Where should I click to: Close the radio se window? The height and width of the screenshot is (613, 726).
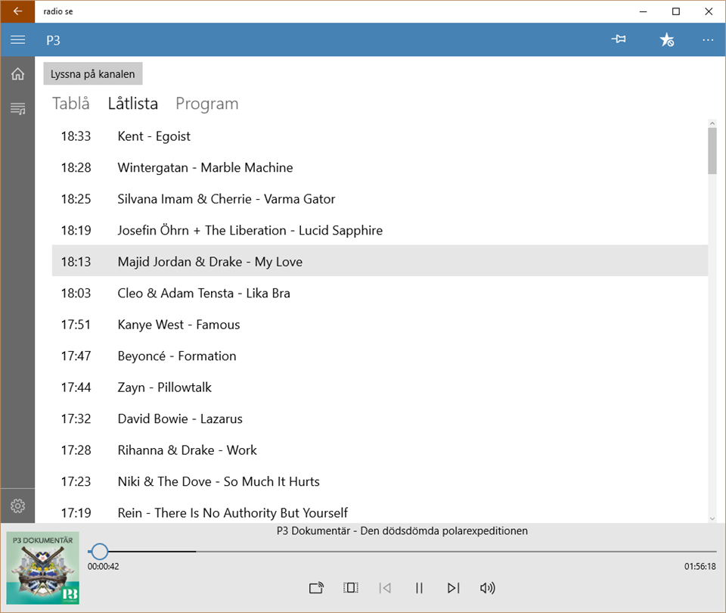(x=709, y=11)
